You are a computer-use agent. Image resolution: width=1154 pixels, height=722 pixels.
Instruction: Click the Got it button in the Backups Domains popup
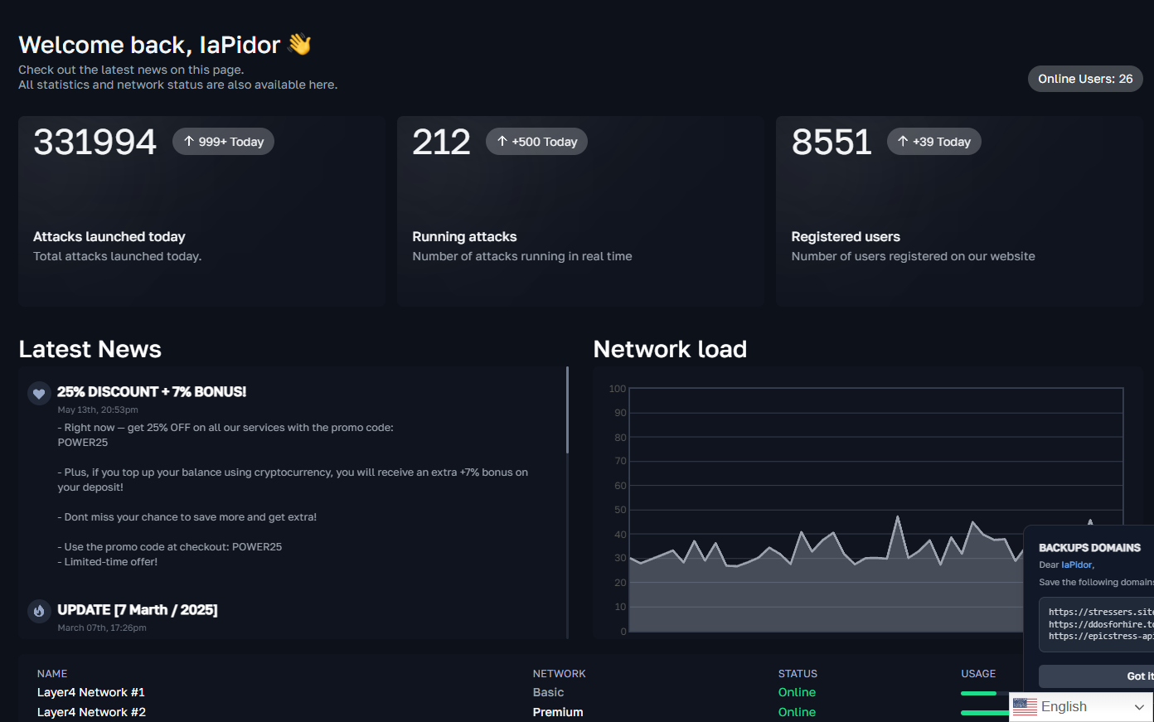tap(1144, 676)
